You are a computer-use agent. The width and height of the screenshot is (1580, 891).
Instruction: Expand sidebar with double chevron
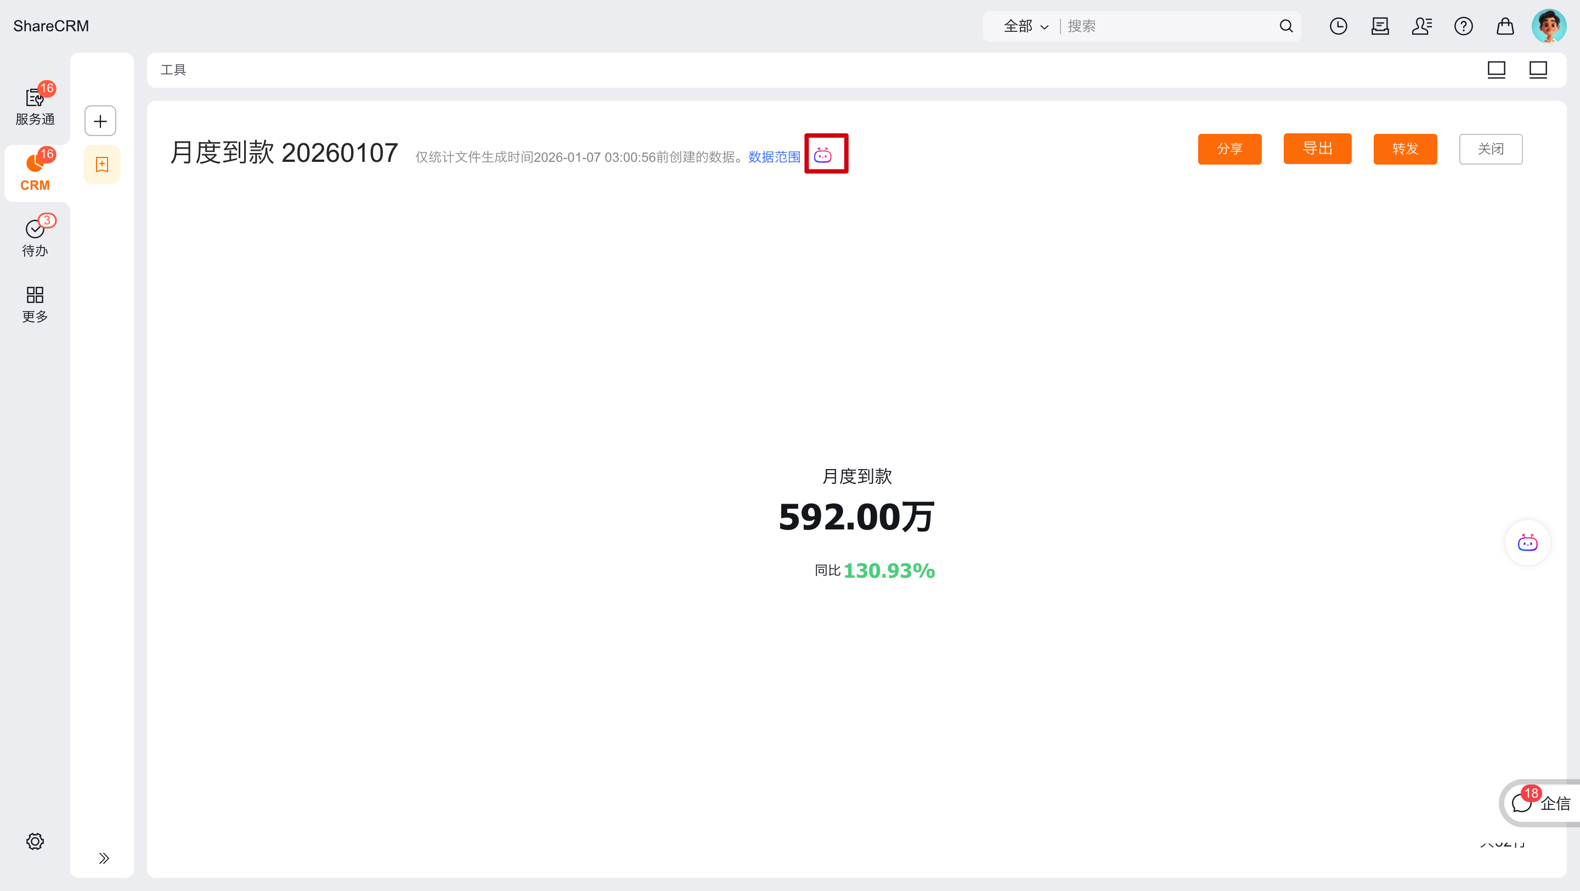coord(104,858)
